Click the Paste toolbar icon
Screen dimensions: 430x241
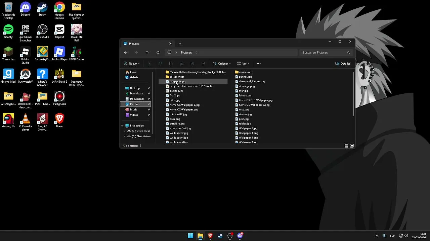pyautogui.click(x=171, y=64)
